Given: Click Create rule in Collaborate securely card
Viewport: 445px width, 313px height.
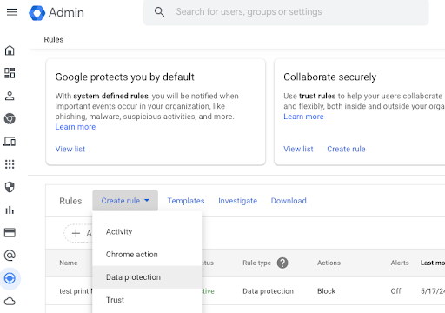Looking at the screenshot, I should tap(346, 149).
